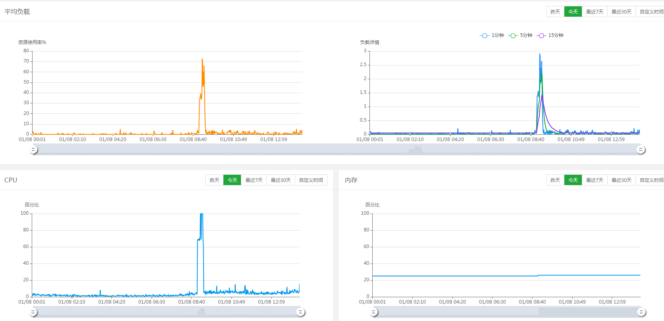Click 01/08 10:49 on 负载详情 axis
The width and height of the screenshot is (664, 321).
tap(571, 139)
